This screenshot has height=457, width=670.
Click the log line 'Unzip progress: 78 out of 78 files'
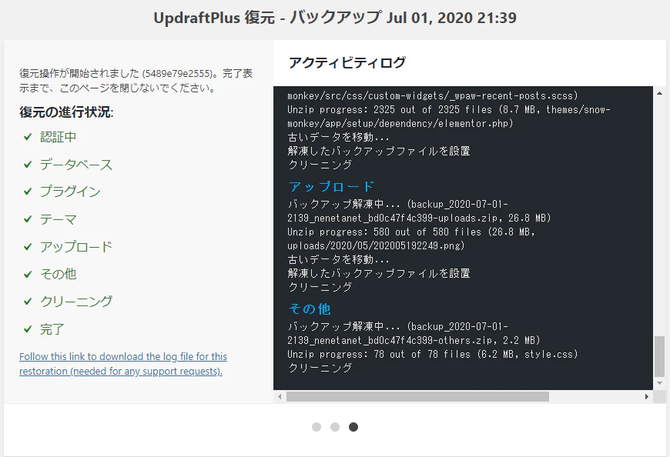pos(433,354)
